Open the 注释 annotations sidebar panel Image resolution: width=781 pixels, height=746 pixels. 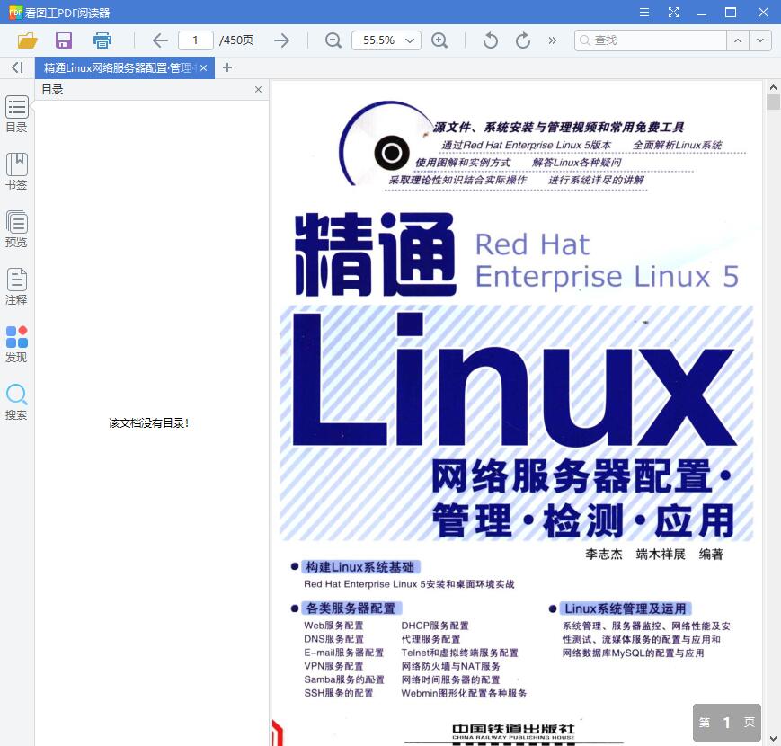coord(16,287)
